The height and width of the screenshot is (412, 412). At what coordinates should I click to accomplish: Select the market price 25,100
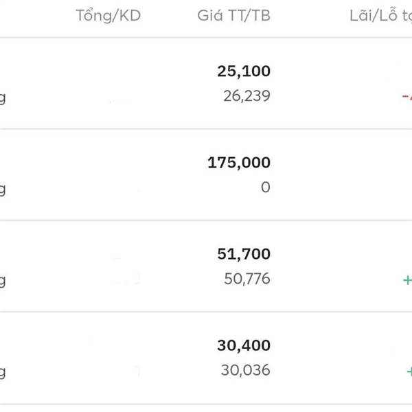coord(243,71)
